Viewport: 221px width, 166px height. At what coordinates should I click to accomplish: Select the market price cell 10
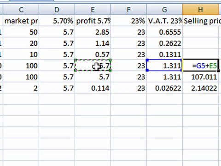click(x=21, y=54)
